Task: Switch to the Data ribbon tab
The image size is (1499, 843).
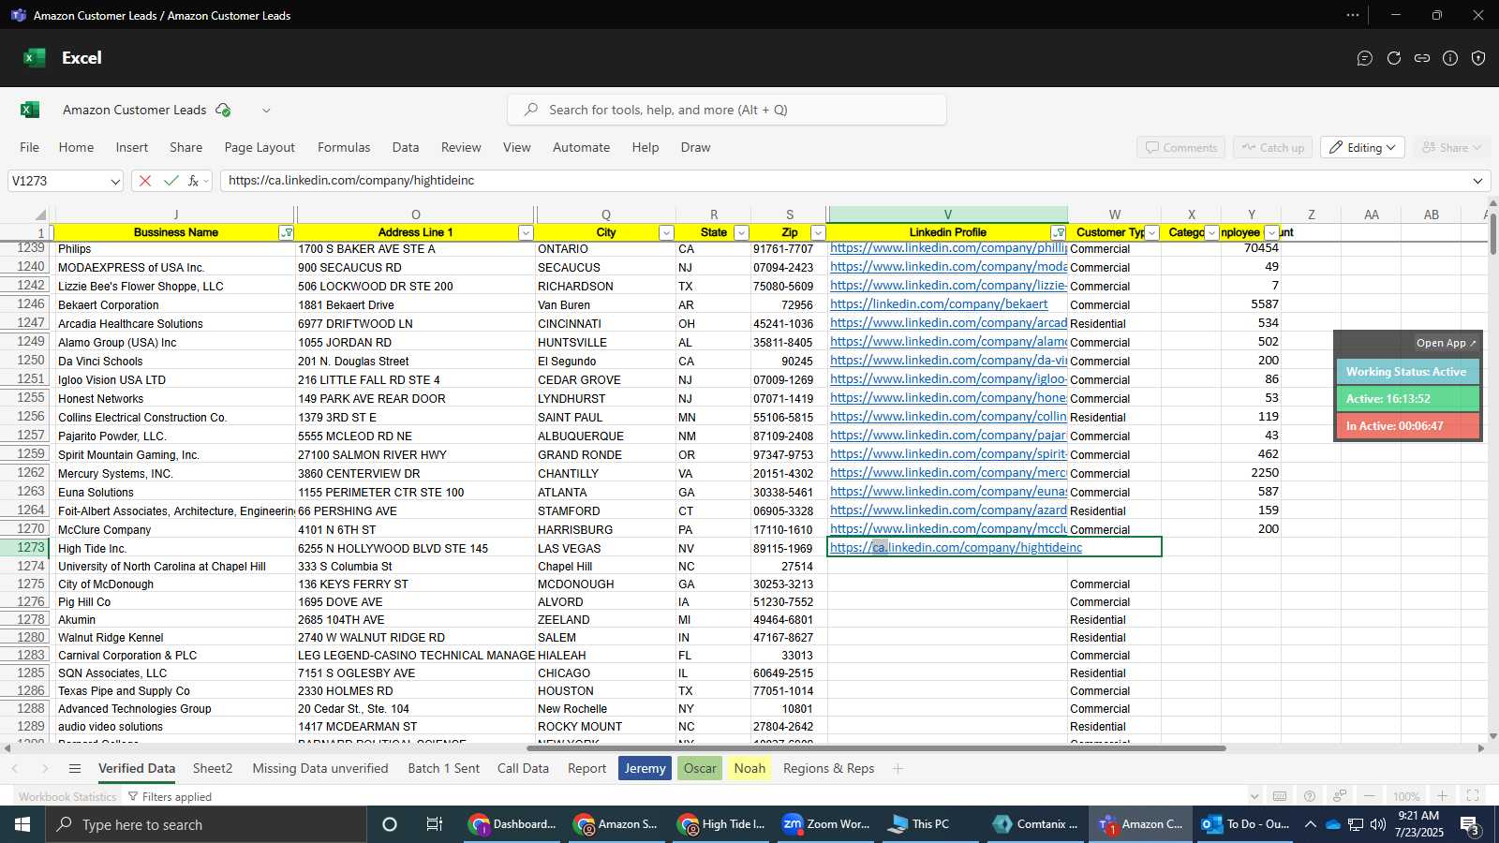Action: pyautogui.click(x=406, y=148)
